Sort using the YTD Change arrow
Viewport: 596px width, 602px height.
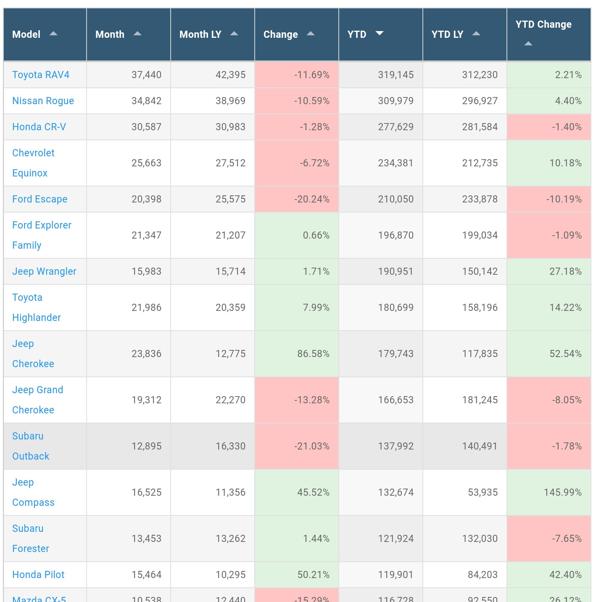pos(528,44)
